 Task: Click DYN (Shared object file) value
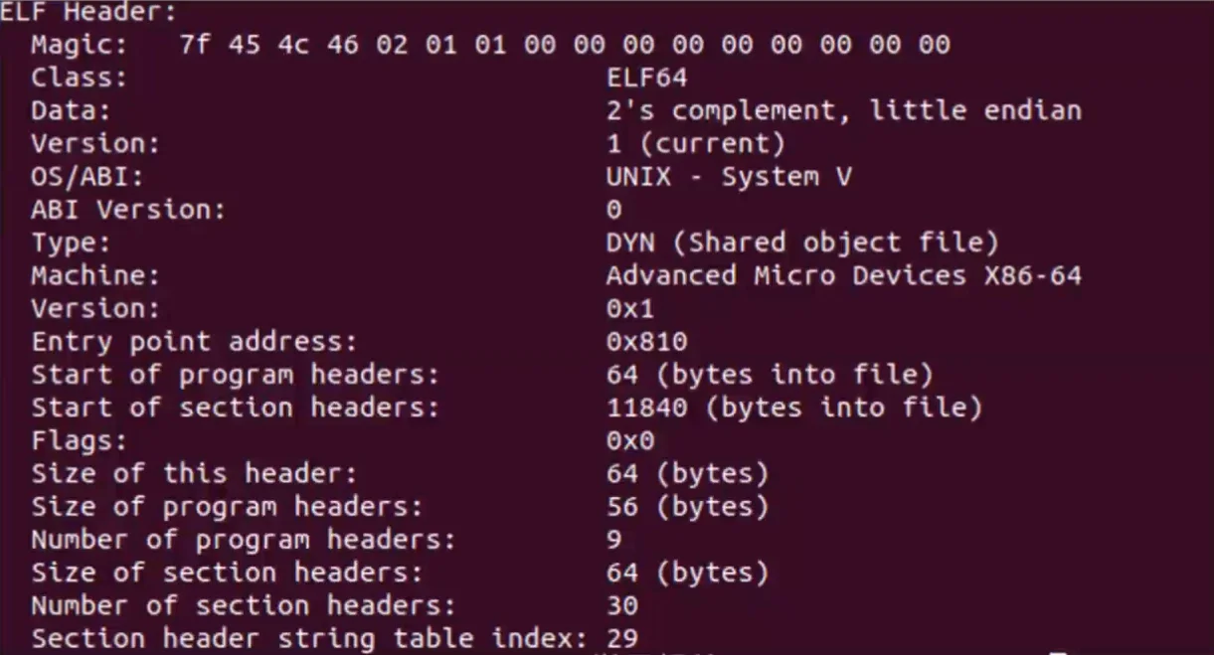tap(801, 243)
